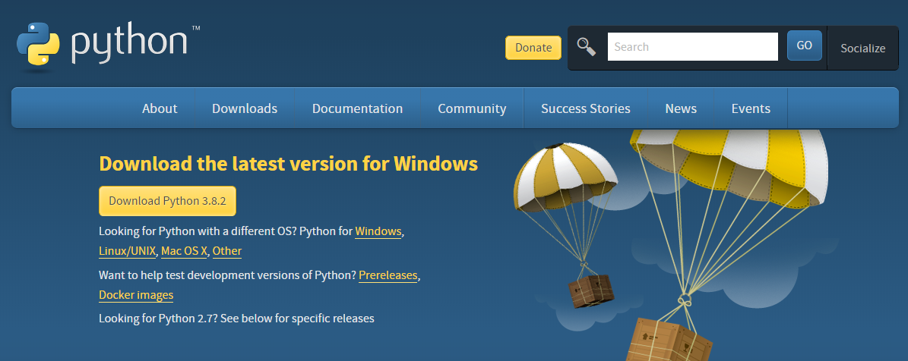Click the magnifying glass search icon
The width and height of the screenshot is (908, 361).
point(587,47)
